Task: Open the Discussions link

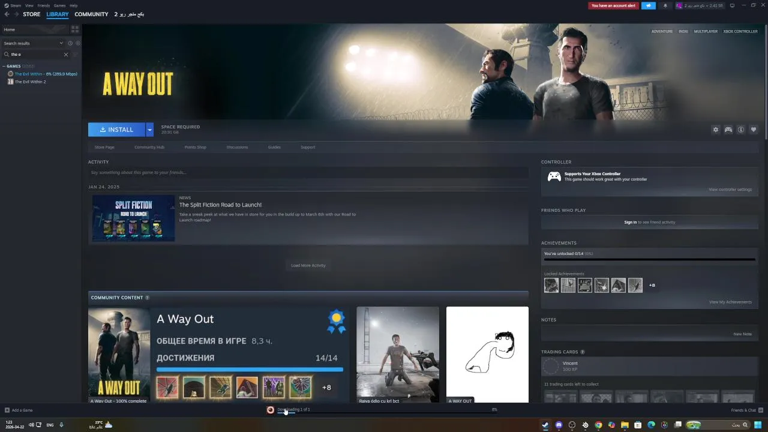Action: coord(237,147)
